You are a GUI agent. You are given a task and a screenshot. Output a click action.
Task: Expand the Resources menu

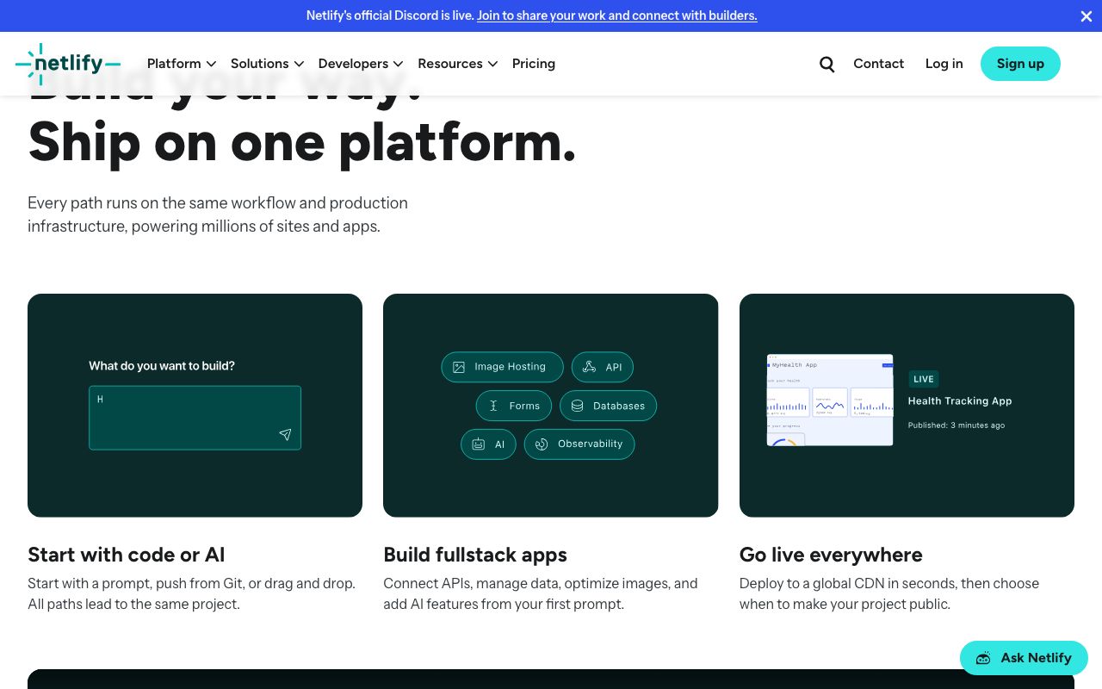click(x=458, y=64)
